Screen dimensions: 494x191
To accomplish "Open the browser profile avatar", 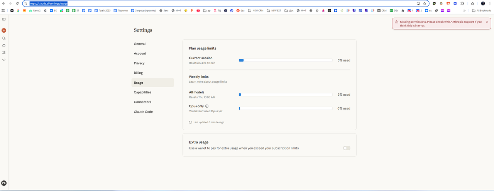I will pos(483,3).
